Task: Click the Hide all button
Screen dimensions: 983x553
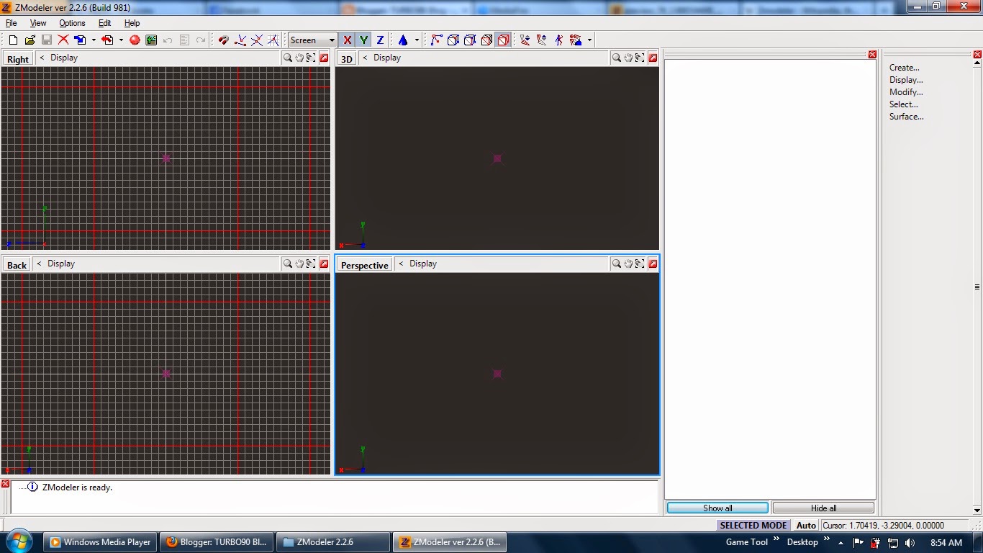Action: (823, 508)
